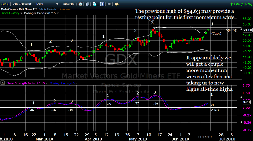Click the GDX ticker symbol

click(5, 4)
